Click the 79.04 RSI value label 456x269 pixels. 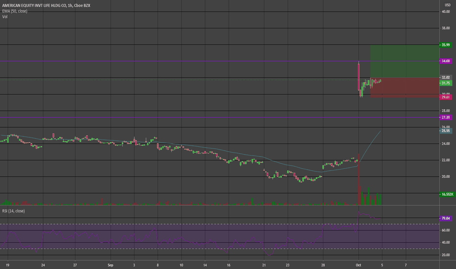point(446,218)
